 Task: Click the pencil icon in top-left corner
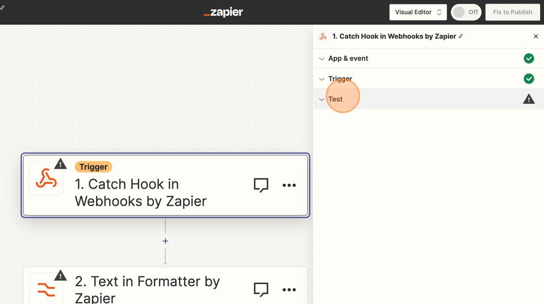pos(2,7)
